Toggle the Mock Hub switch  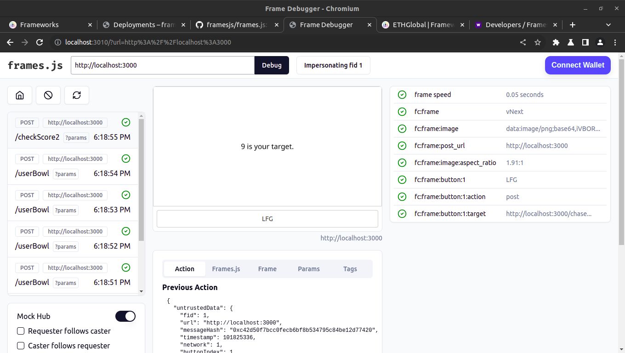(125, 316)
